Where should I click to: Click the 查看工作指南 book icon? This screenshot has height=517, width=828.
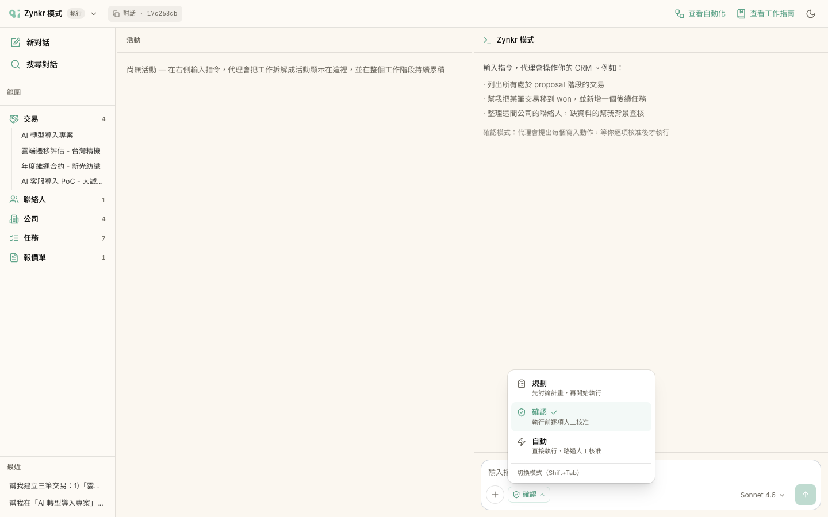coord(741,14)
